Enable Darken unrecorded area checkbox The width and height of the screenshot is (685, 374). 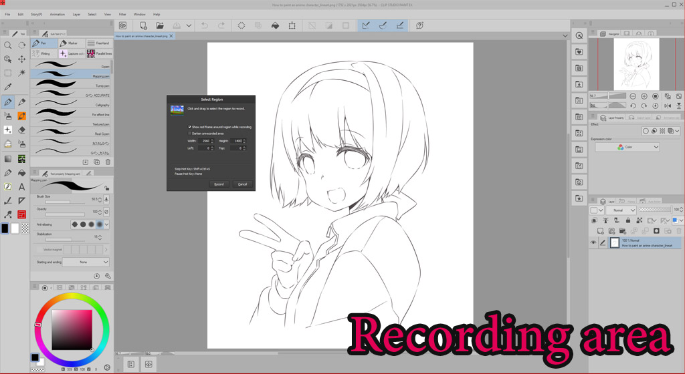click(x=190, y=133)
